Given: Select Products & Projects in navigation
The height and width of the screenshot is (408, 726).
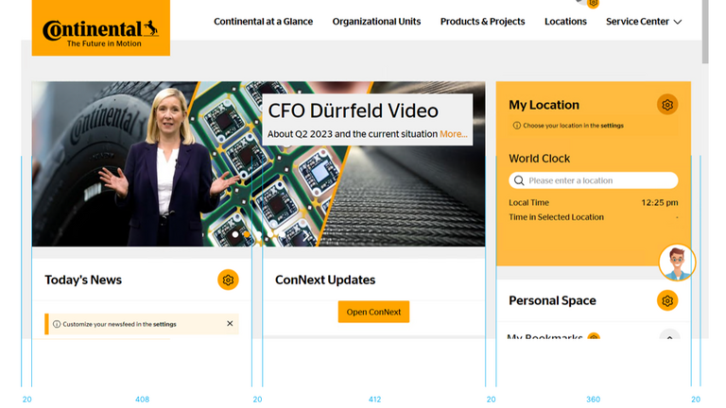Looking at the screenshot, I should coord(482,22).
